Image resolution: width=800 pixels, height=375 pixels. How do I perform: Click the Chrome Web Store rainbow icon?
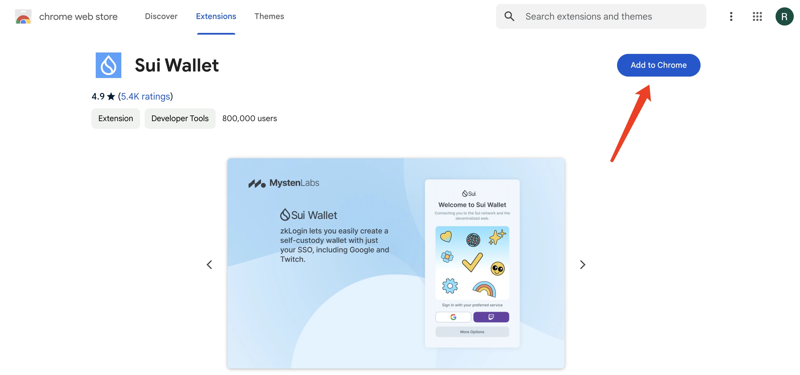tap(22, 16)
